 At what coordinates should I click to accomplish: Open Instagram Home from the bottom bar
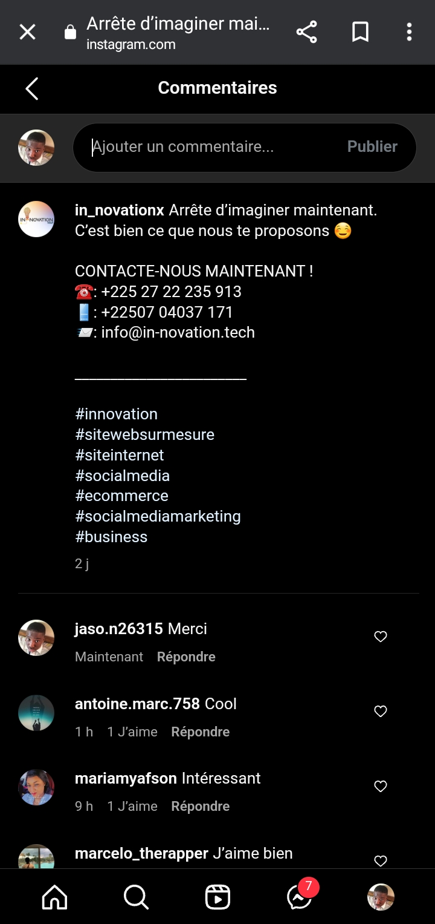point(54,897)
